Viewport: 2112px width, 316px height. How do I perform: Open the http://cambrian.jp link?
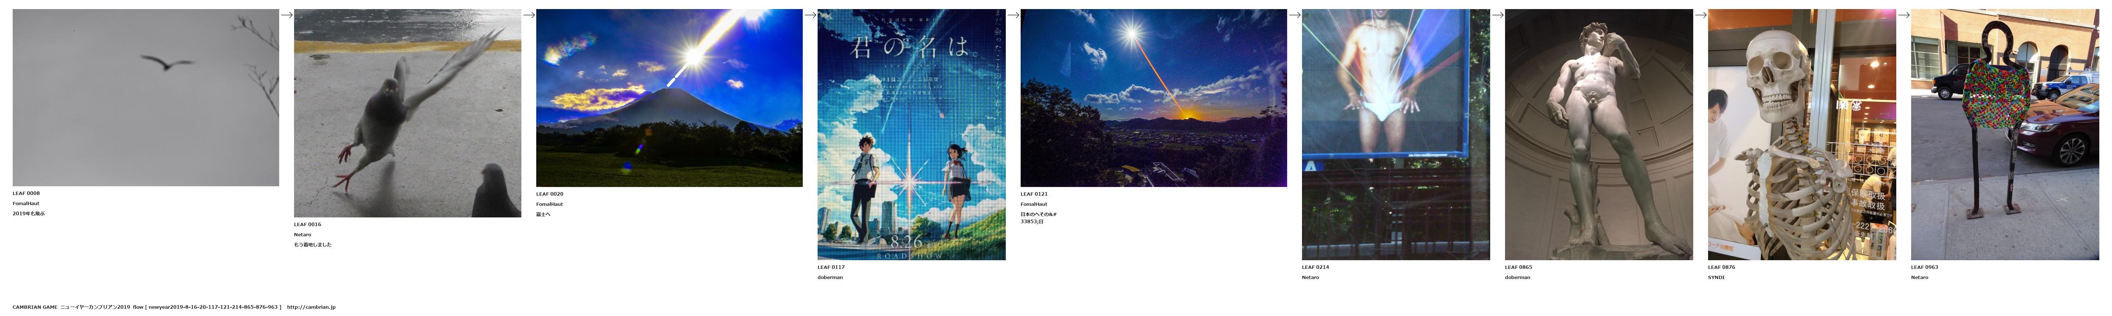click(311, 307)
